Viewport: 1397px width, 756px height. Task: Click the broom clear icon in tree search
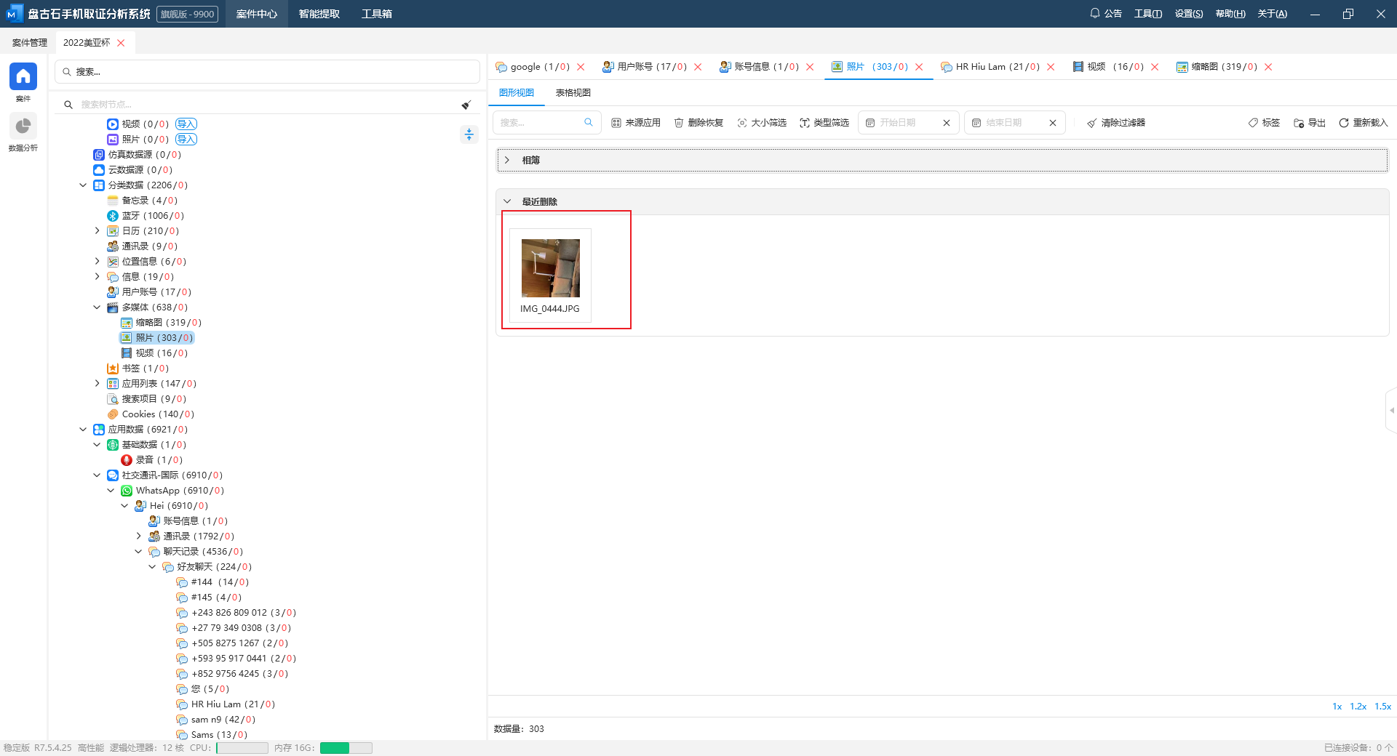pos(466,105)
